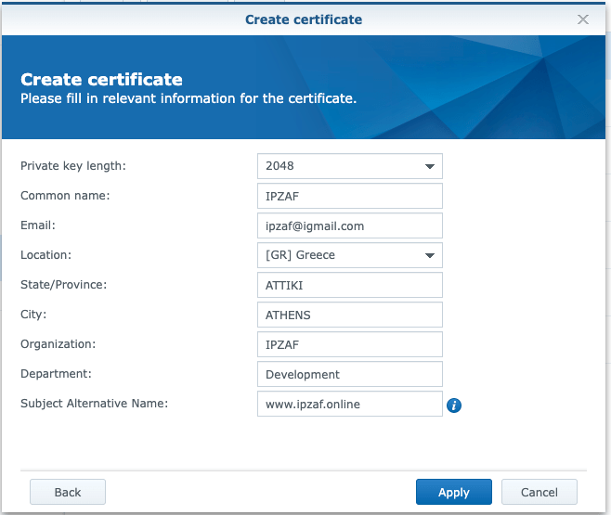Open the Location dropdown arrow
Image resolution: width=611 pixels, height=515 pixels.
[429, 256]
